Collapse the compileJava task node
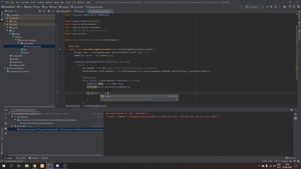Viewport: 301px width, 169px height. 12,117
